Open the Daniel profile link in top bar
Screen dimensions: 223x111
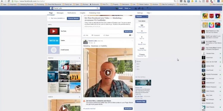point(119,8)
